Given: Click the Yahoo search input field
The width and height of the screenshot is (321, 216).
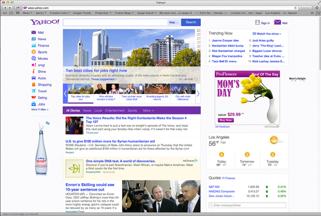Looking at the screenshot, I should (115, 22).
